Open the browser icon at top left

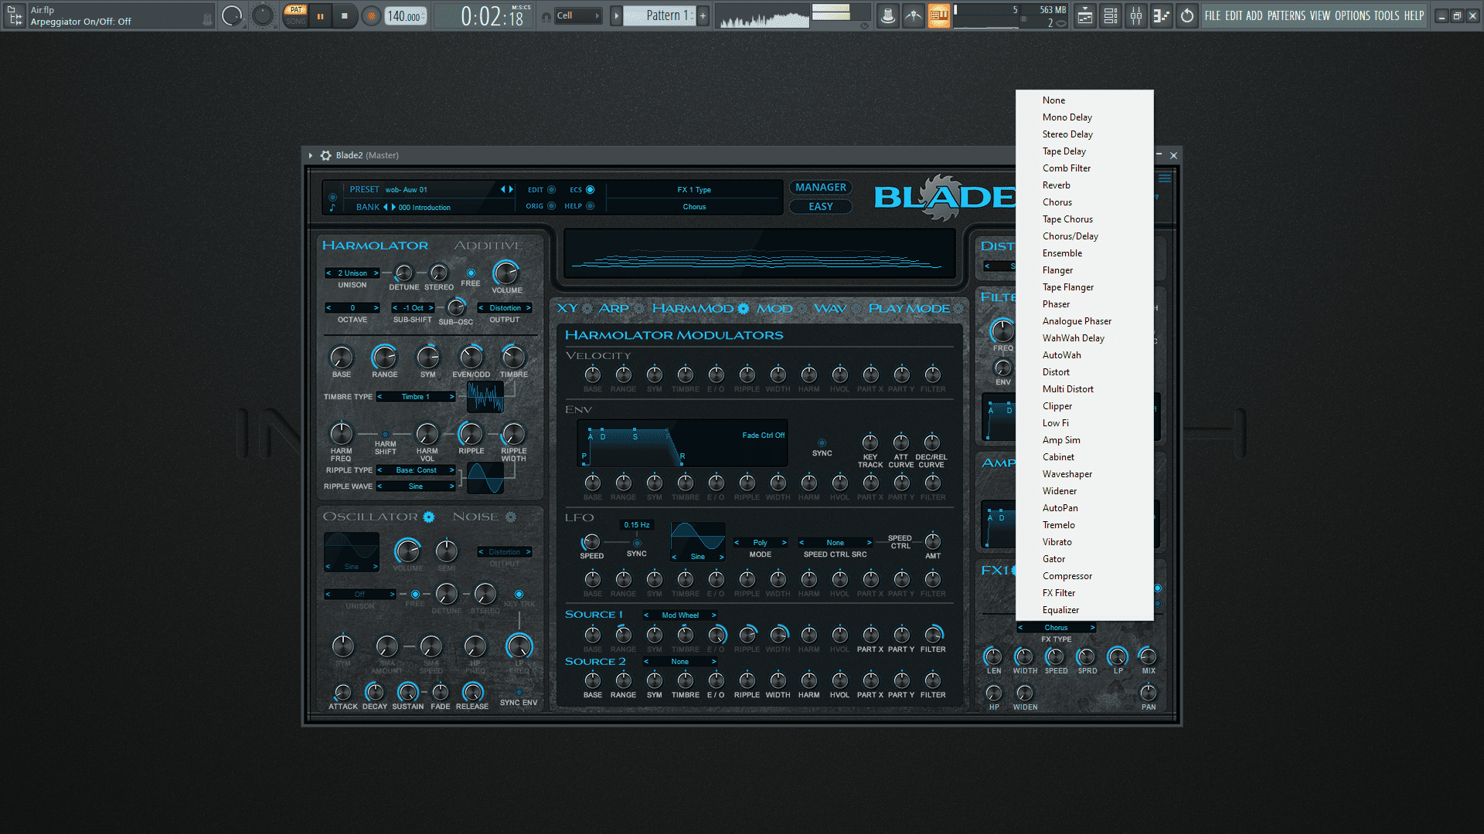point(15,15)
